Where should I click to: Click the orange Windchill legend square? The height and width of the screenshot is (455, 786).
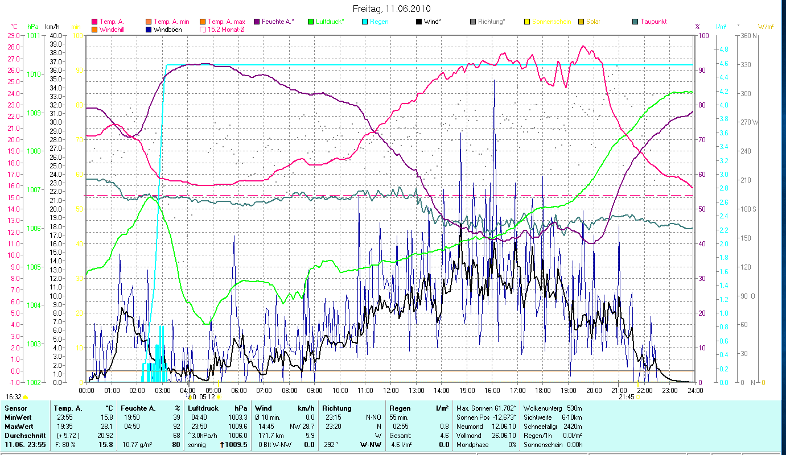(x=94, y=29)
